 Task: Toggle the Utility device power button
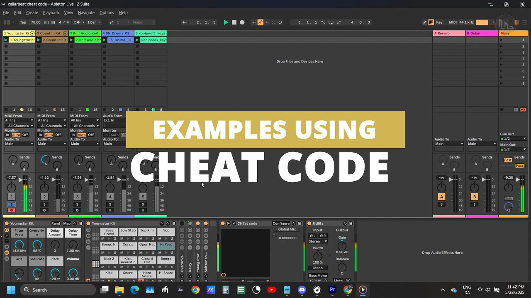pos(309,223)
